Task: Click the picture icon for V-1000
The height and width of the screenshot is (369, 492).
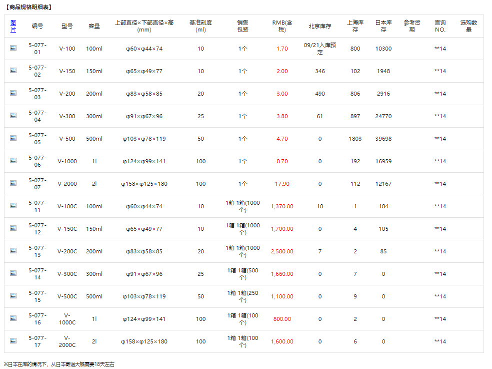Action: click(13, 161)
